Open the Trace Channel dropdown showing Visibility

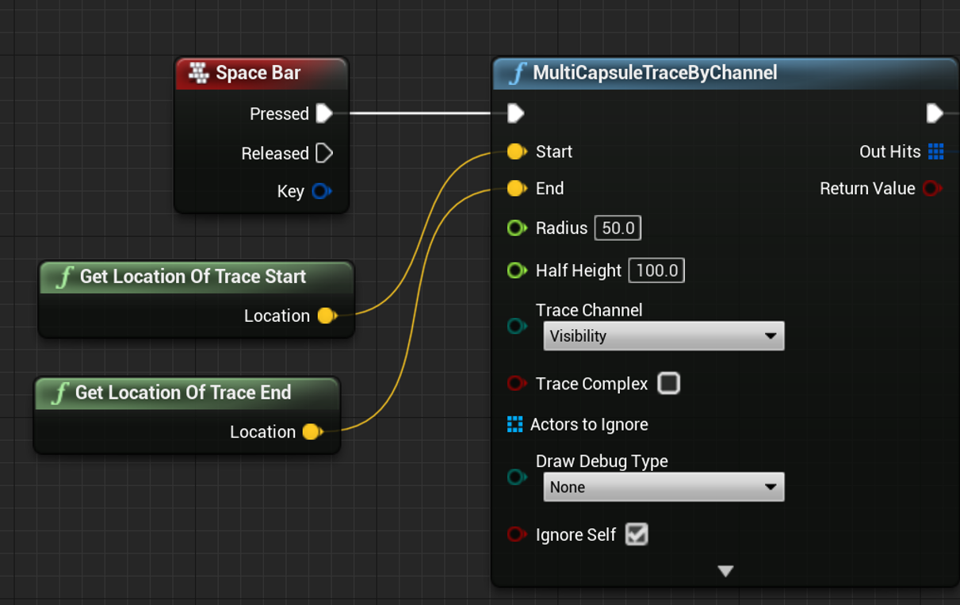tap(663, 335)
